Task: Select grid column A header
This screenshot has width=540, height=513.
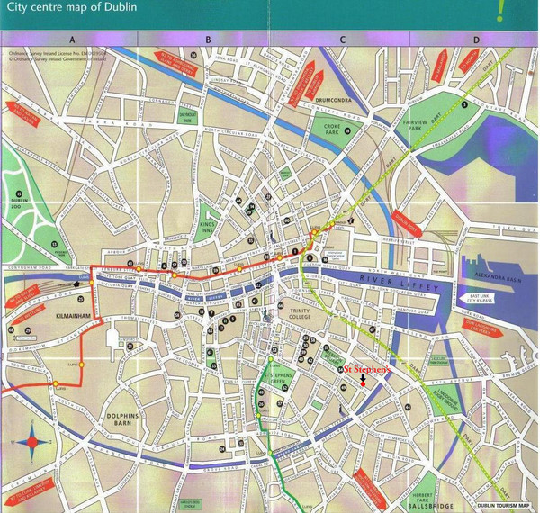Action: 70,39
